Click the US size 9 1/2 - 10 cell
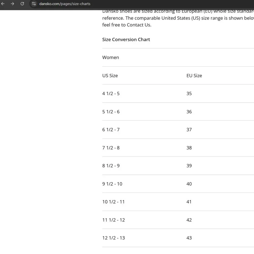 (112, 184)
